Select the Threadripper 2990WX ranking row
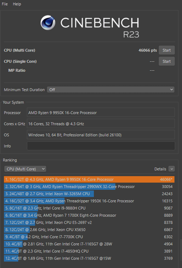Image resolution: width=182 pixels, height=268 pixels. coord(89,187)
